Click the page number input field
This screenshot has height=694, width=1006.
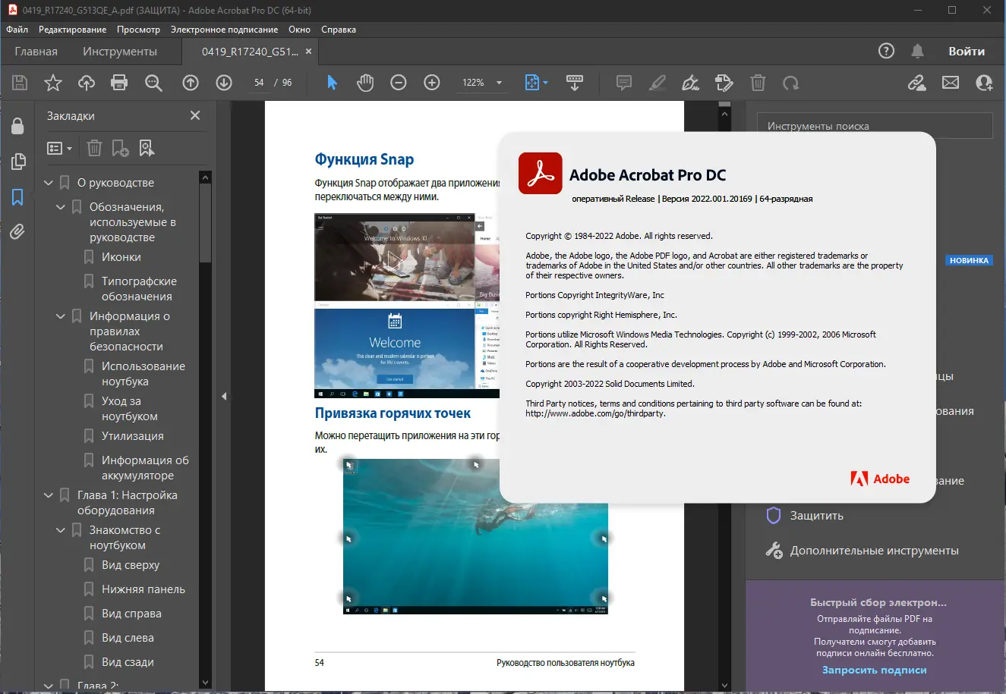(x=260, y=83)
